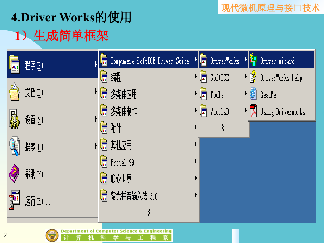Image resolution: width=324 pixels, height=243 pixels.
Task: Click the 紫光拼音输入法 3.0 group icon
Action: tap(104, 195)
